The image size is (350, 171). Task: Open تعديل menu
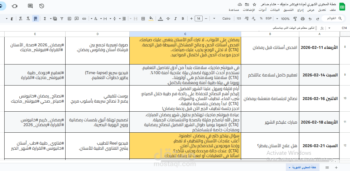coord(322,10)
